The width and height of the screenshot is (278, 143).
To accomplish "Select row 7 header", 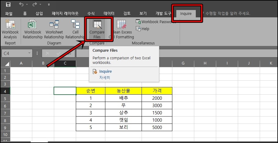I will click(5, 113).
